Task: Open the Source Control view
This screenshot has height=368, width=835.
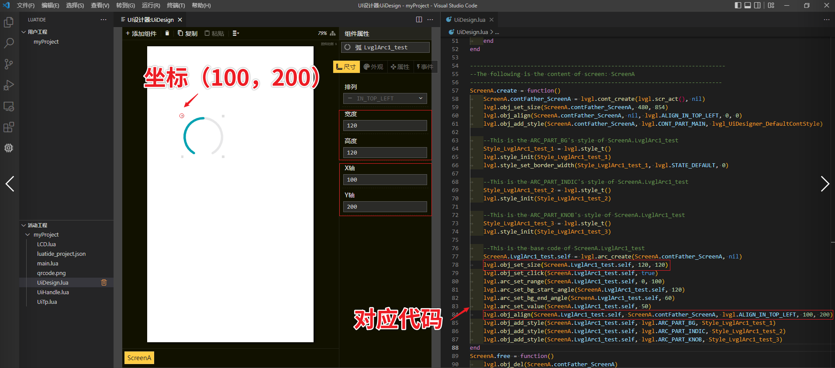Action: 9,64
